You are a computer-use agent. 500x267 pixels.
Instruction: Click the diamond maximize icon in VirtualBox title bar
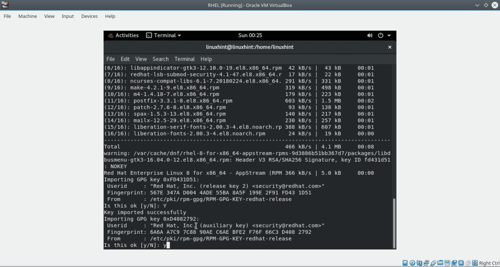pos(486,5)
